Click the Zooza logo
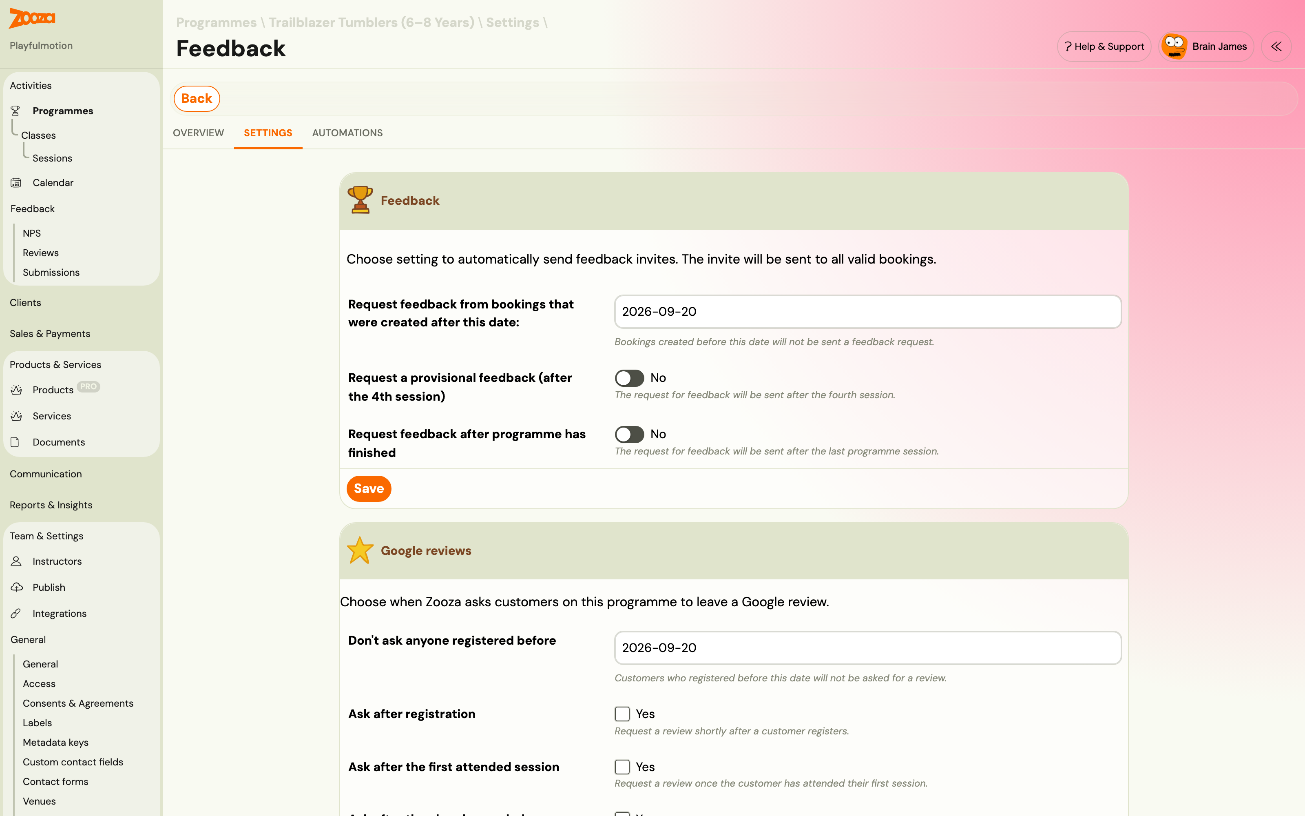Viewport: 1305px width, 816px height. point(32,18)
